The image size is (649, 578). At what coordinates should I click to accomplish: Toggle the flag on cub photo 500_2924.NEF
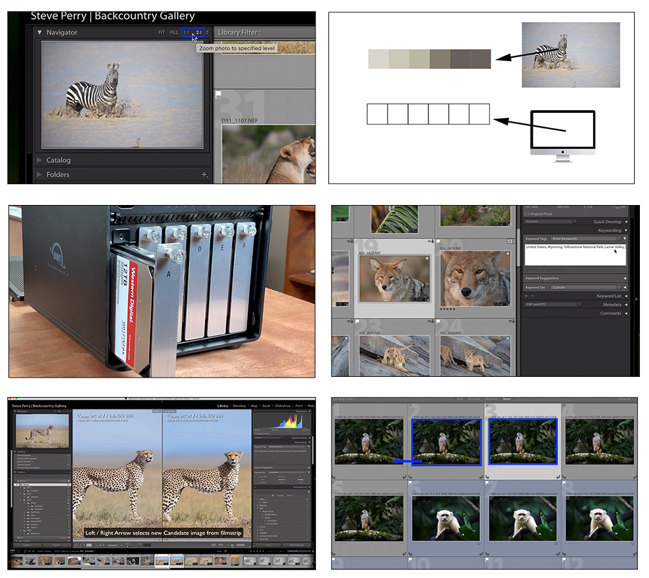438,322
